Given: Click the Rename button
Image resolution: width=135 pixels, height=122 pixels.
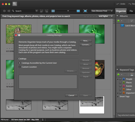Looking at the screenshot, I should [x=86, y=60].
